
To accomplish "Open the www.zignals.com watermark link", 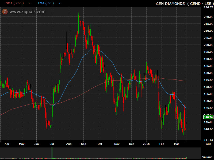I will tap(27, 12).
